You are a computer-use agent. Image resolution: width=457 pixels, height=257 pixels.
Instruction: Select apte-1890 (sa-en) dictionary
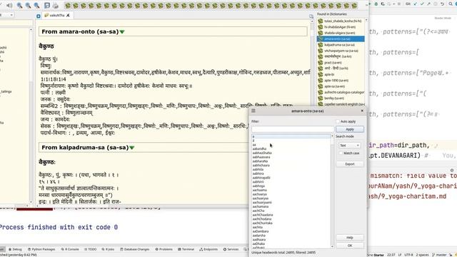point(336,81)
